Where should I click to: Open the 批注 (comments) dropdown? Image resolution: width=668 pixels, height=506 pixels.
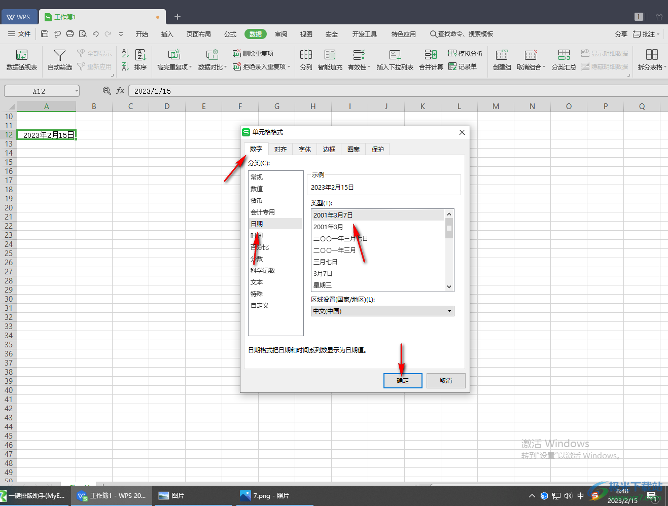coord(646,34)
